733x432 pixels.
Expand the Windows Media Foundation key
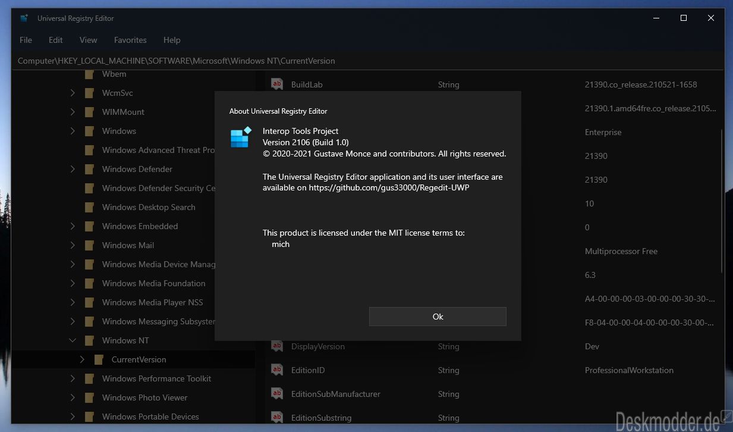73,284
